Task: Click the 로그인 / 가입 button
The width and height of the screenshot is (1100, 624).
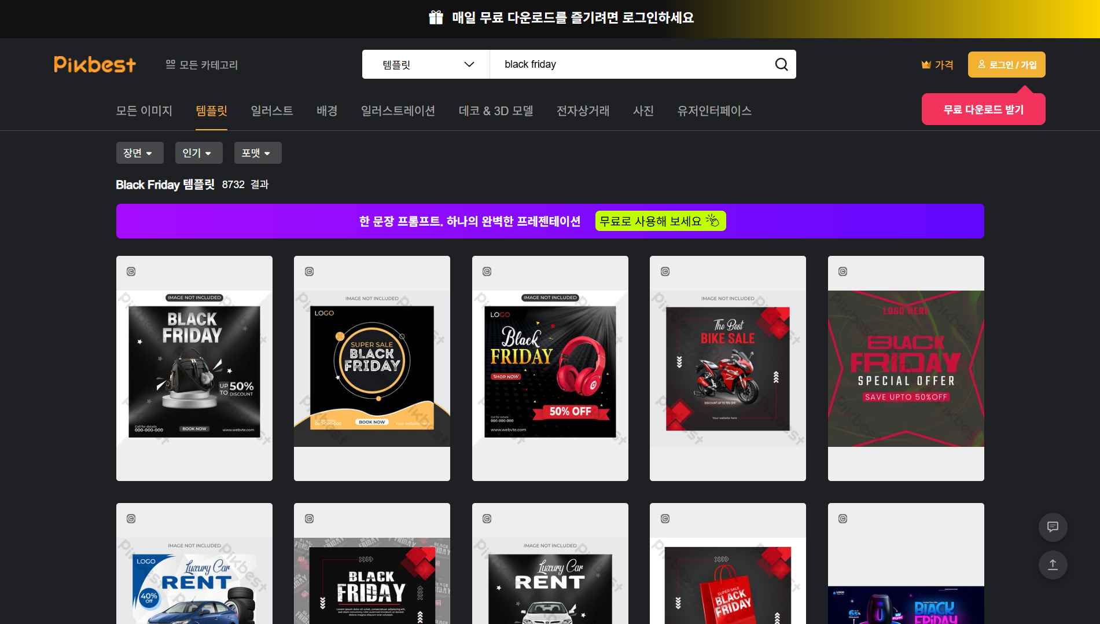Action: [1006, 64]
